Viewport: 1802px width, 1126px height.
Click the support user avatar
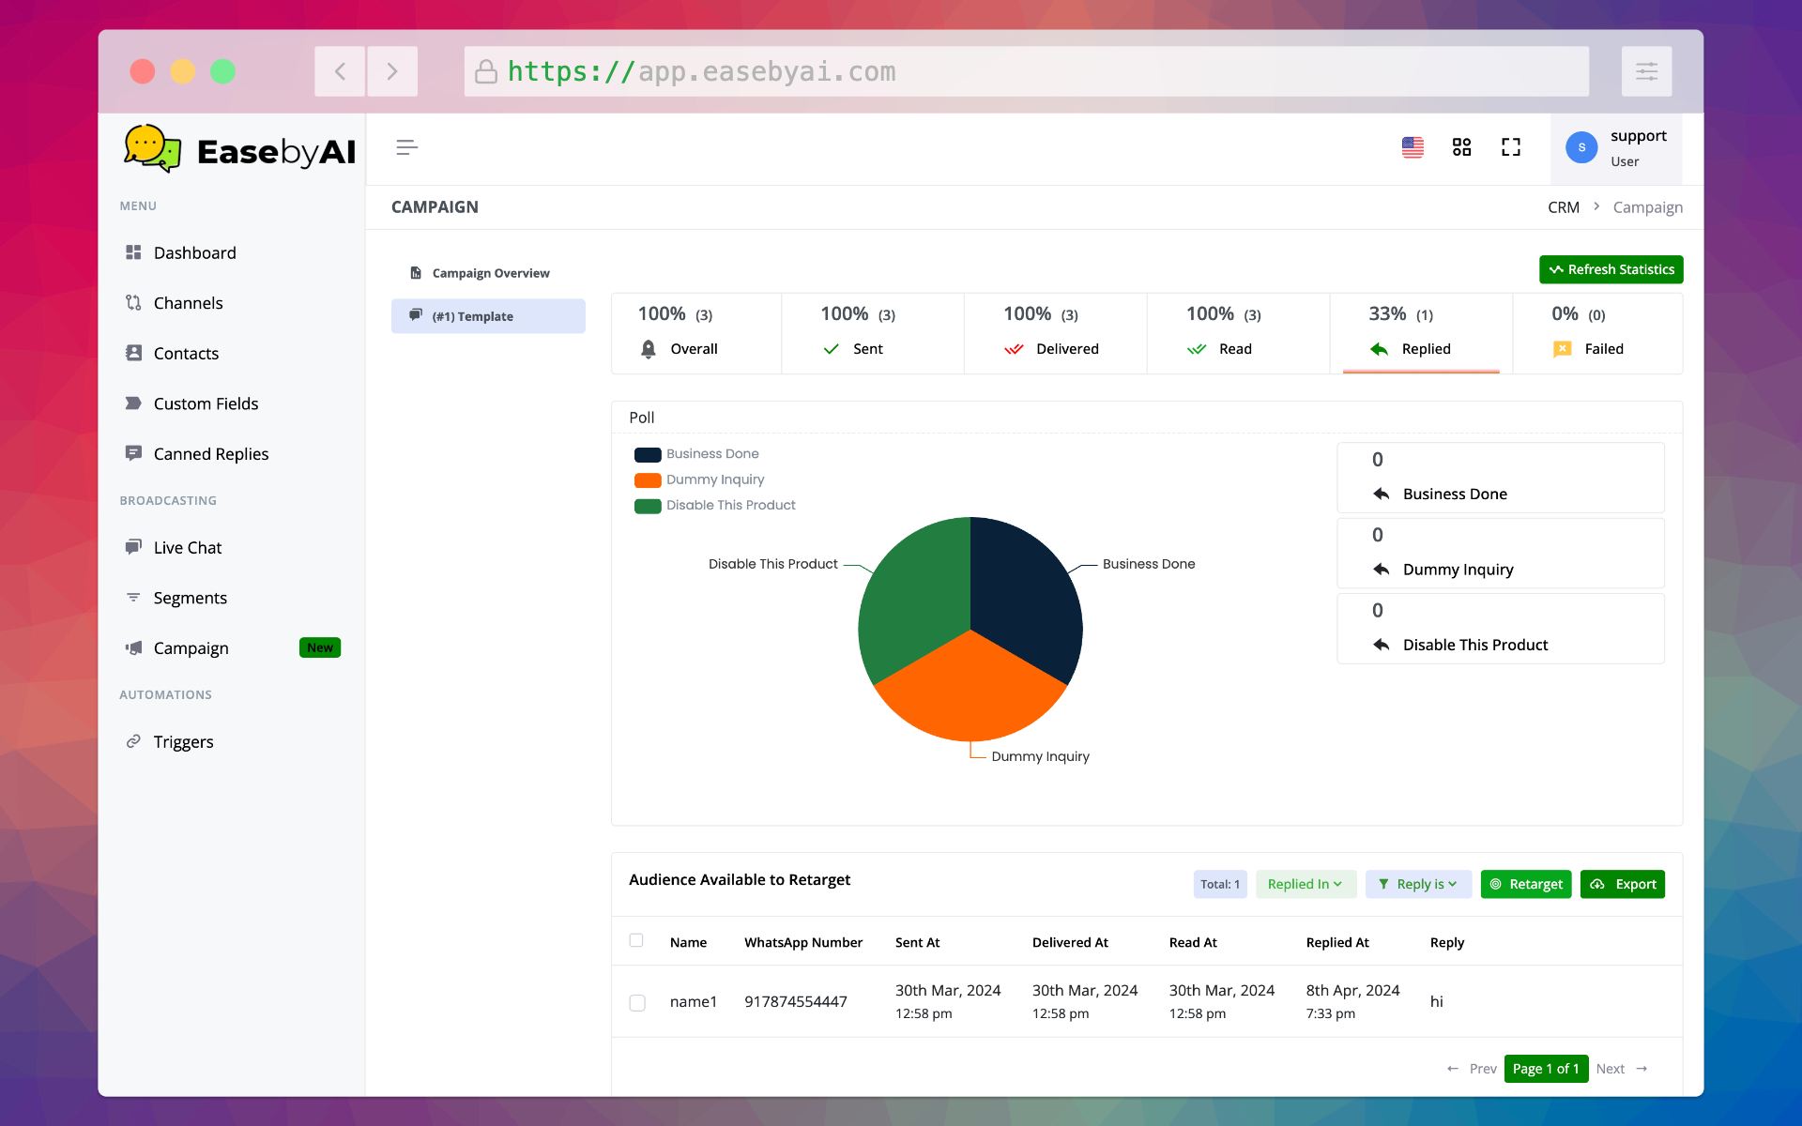tap(1581, 147)
